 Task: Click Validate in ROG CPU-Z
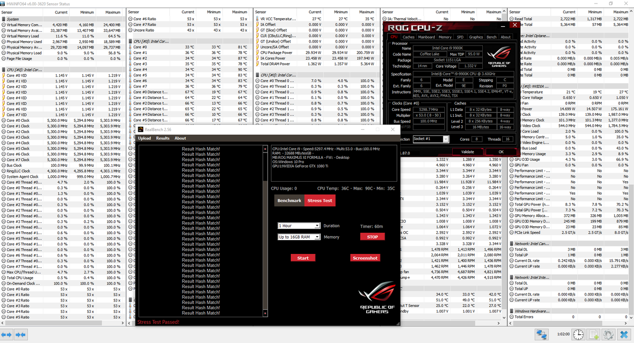coord(468,152)
